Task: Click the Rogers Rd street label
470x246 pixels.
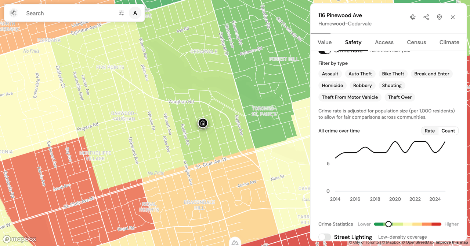Action: tap(87, 127)
